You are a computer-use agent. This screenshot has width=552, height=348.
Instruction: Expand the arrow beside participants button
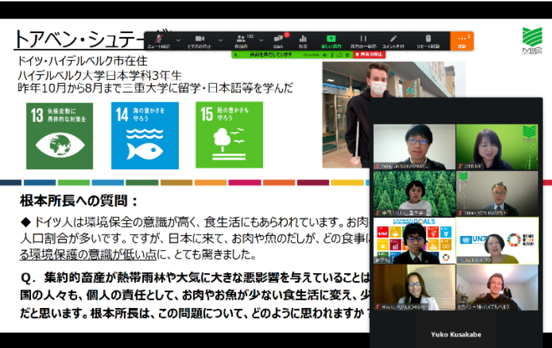point(262,41)
